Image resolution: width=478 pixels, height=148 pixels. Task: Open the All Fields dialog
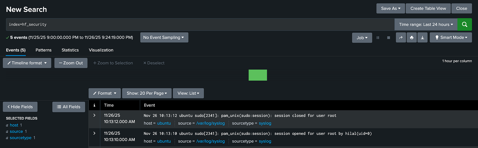point(69,107)
